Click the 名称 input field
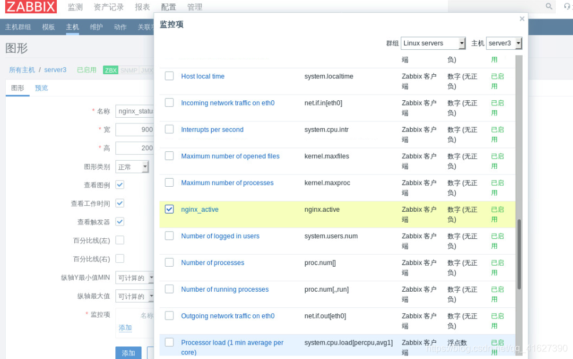The width and height of the screenshot is (573, 359). point(135,111)
